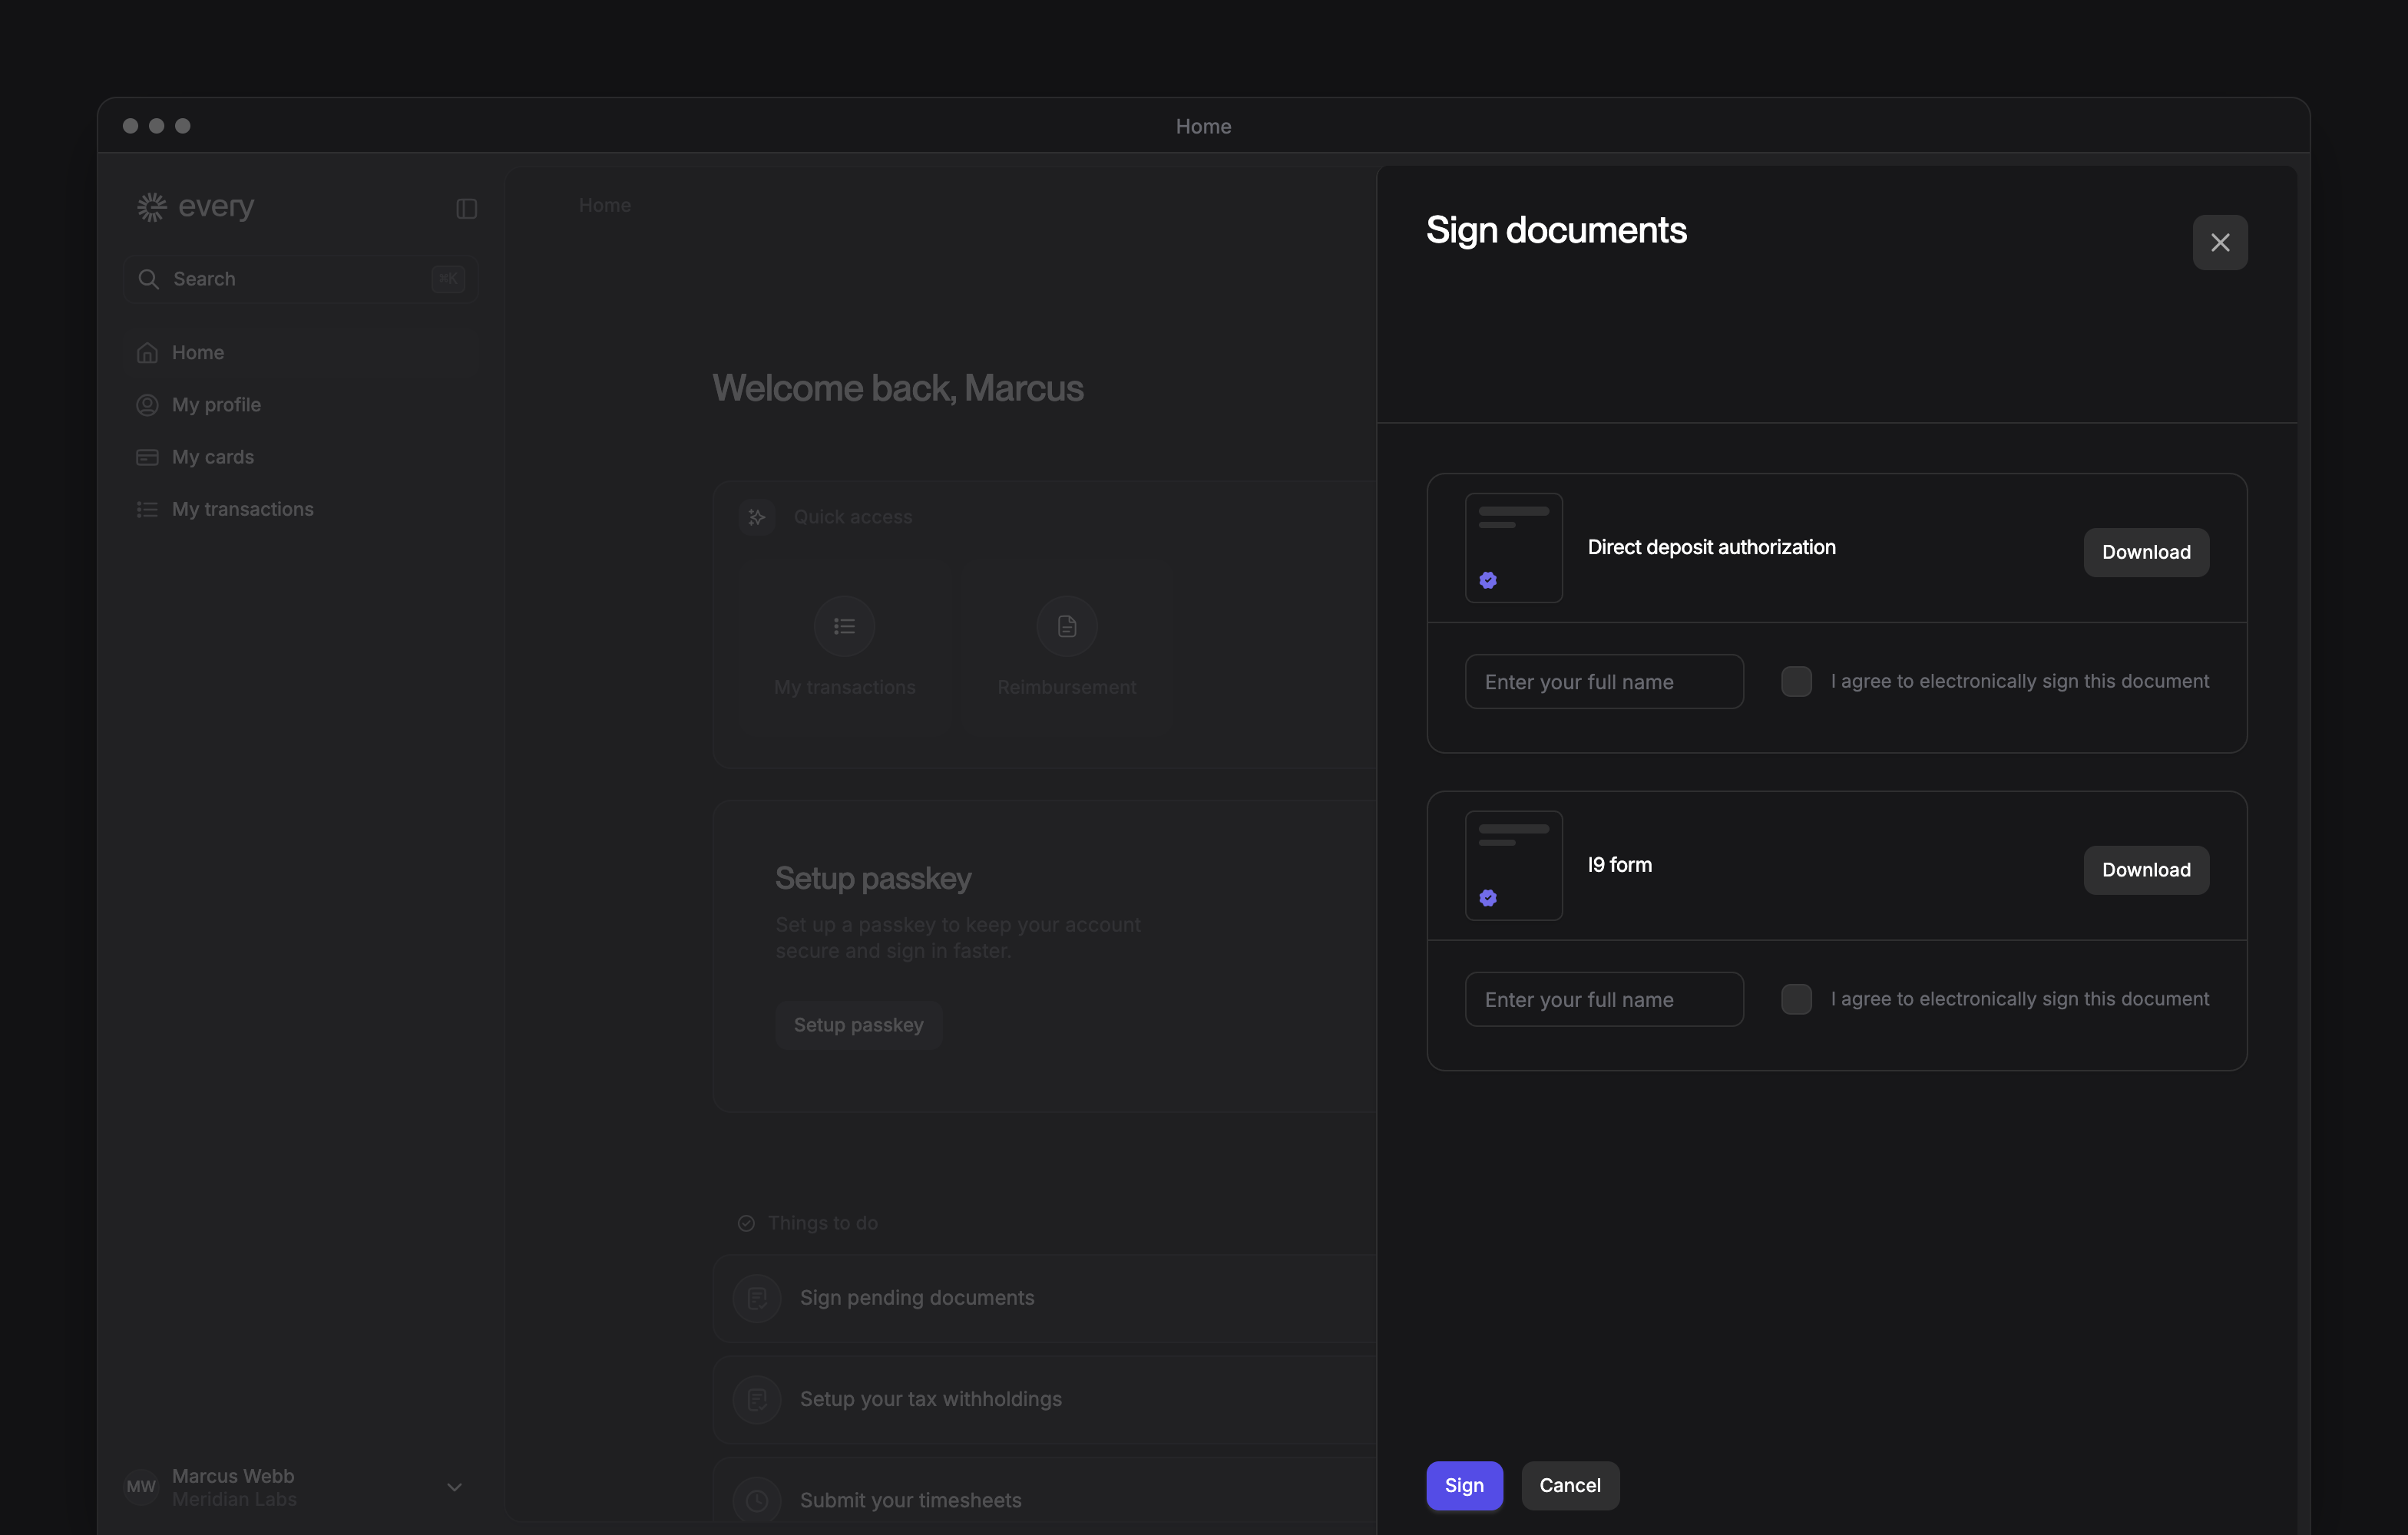Click verified badge on Direct deposit thumbnail
The height and width of the screenshot is (1535, 2408).
click(1488, 581)
